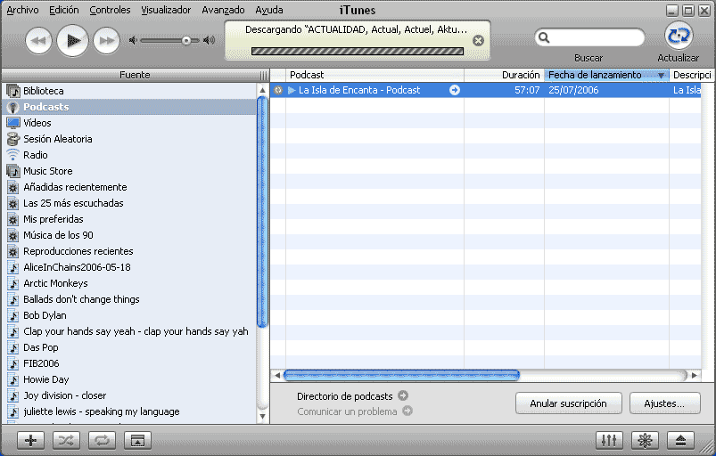Click the low volume speaker icon
The width and height of the screenshot is (716, 456).
click(133, 41)
